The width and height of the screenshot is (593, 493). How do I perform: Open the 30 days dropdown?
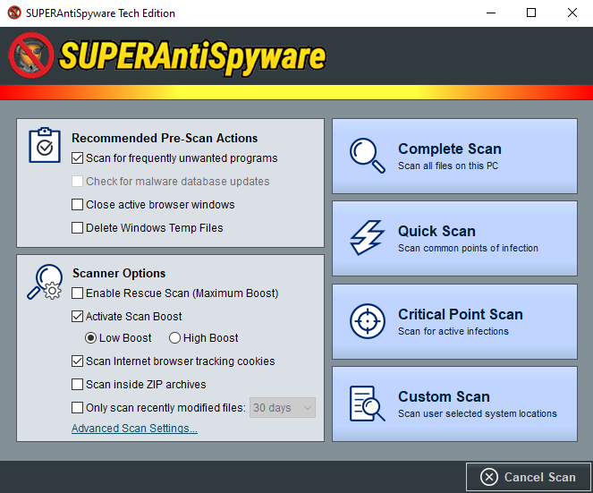tap(283, 408)
